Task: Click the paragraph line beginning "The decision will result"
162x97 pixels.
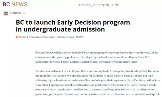Action: (97, 71)
